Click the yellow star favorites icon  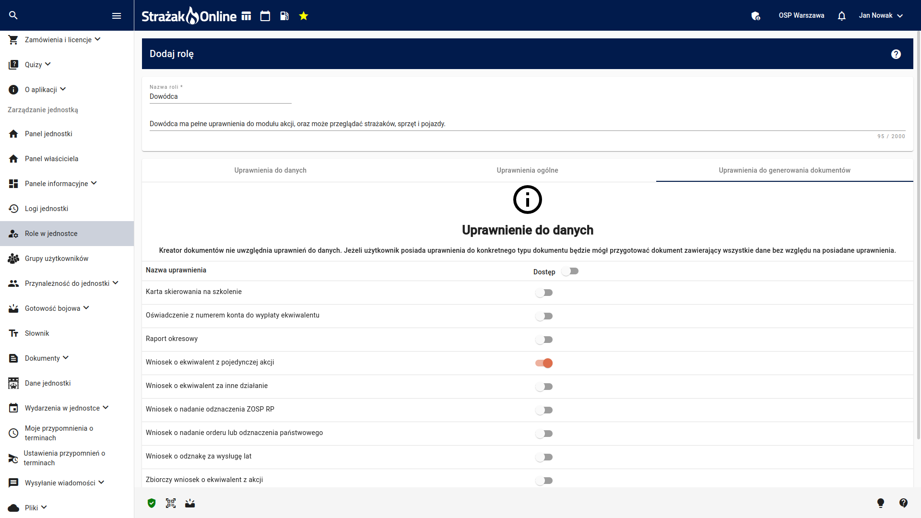pos(304,16)
